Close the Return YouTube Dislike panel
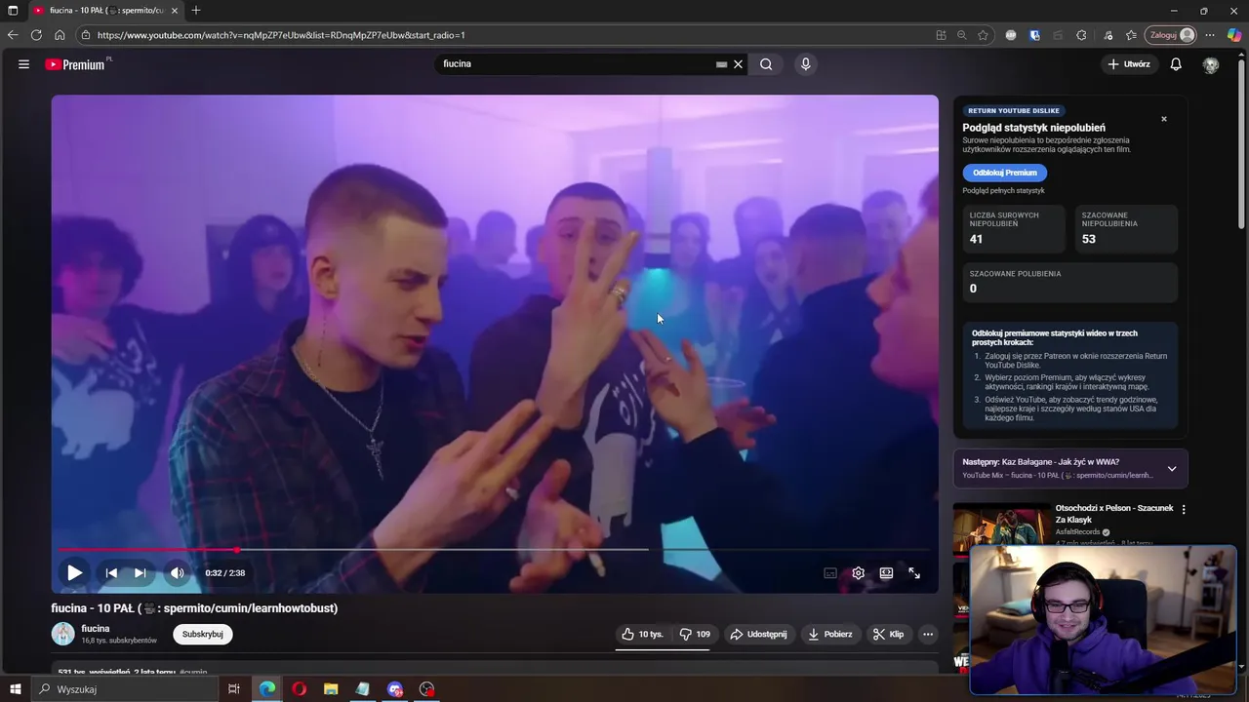The image size is (1249, 702). click(x=1163, y=119)
